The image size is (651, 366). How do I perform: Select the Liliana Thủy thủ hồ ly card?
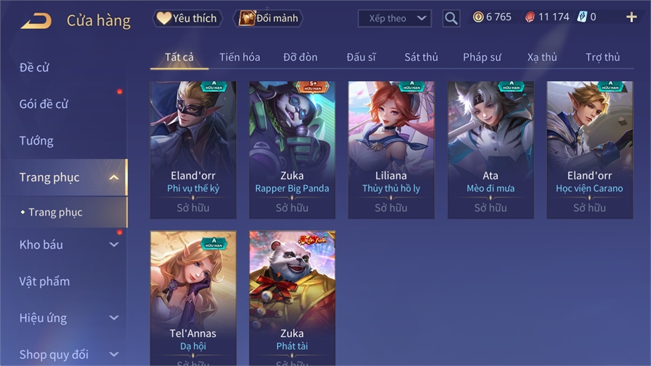[x=391, y=150]
